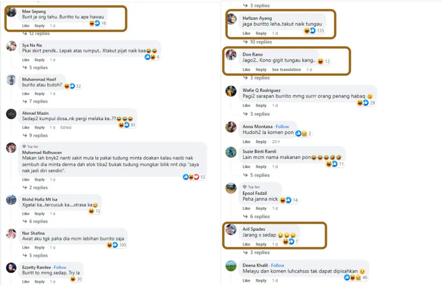Click Hafizan Ayang's profile picture
This screenshot has width=442, height=285.
[232, 19]
